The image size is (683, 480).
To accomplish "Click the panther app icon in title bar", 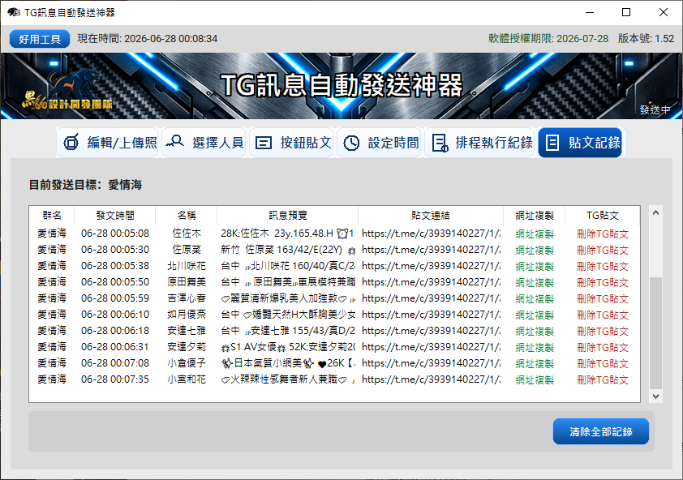I will click(x=14, y=12).
